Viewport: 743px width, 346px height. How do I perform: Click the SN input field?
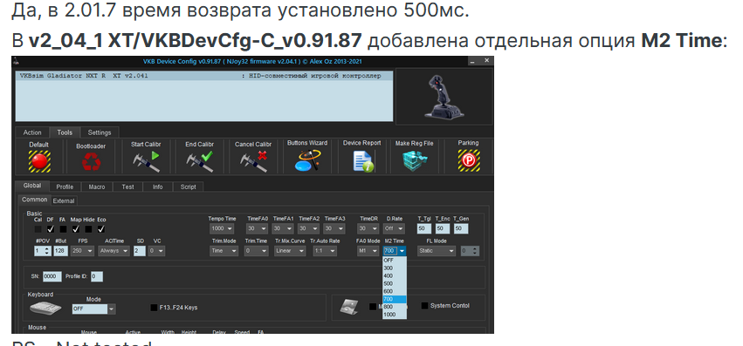pyautogui.click(x=52, y=276)
